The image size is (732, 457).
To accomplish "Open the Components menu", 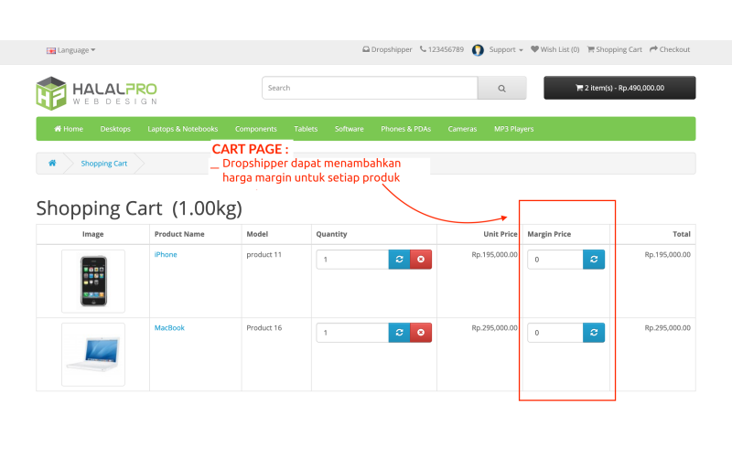I will pyautogui.click(x=256, y=129).
